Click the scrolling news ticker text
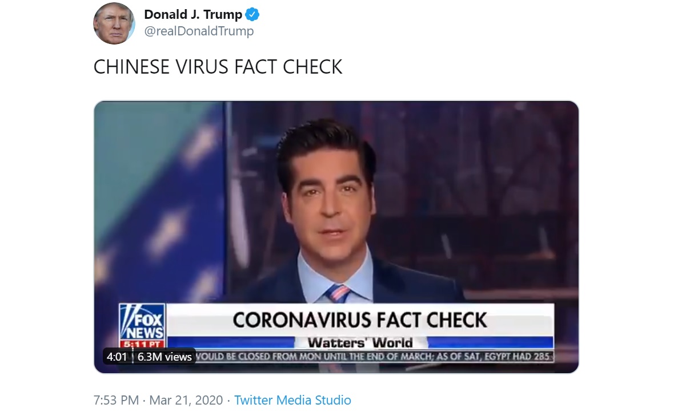 point(374,357)
